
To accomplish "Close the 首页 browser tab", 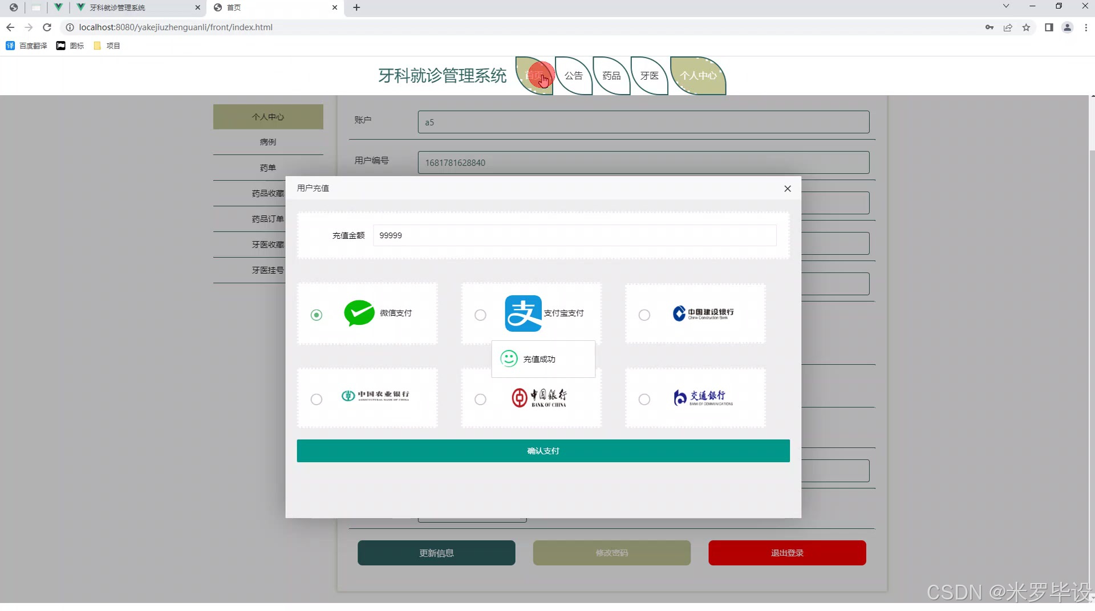I will point(335,7).
